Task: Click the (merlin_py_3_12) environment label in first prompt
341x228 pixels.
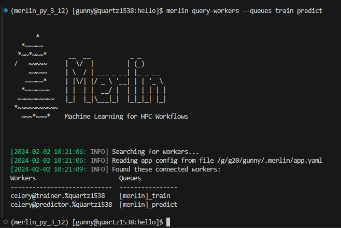Action: point(39,11)
